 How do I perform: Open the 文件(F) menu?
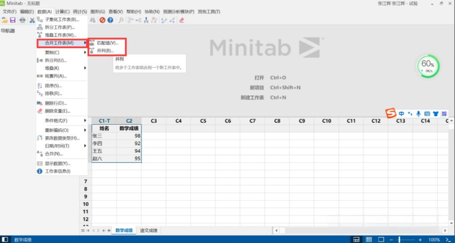(x=10, y=12)
